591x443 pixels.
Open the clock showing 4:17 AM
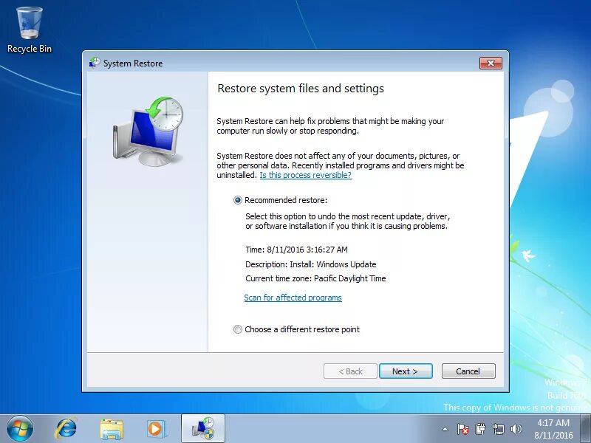pyautogui.click(x=553, y=429)
